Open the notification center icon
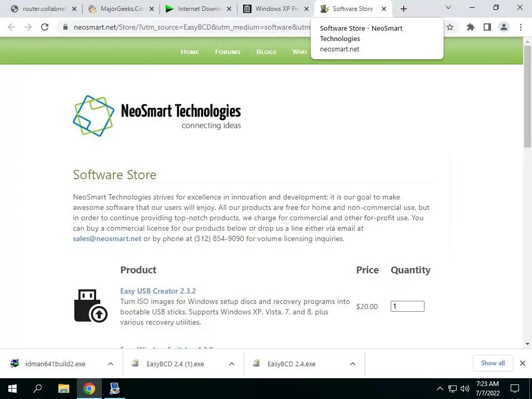The height and width of the screenshot is (399, 532). (515, 389)
